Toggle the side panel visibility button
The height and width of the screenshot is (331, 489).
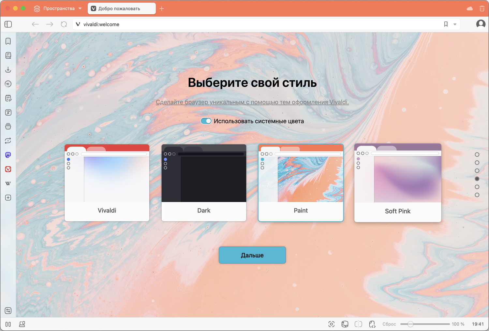tap(8, 24)
